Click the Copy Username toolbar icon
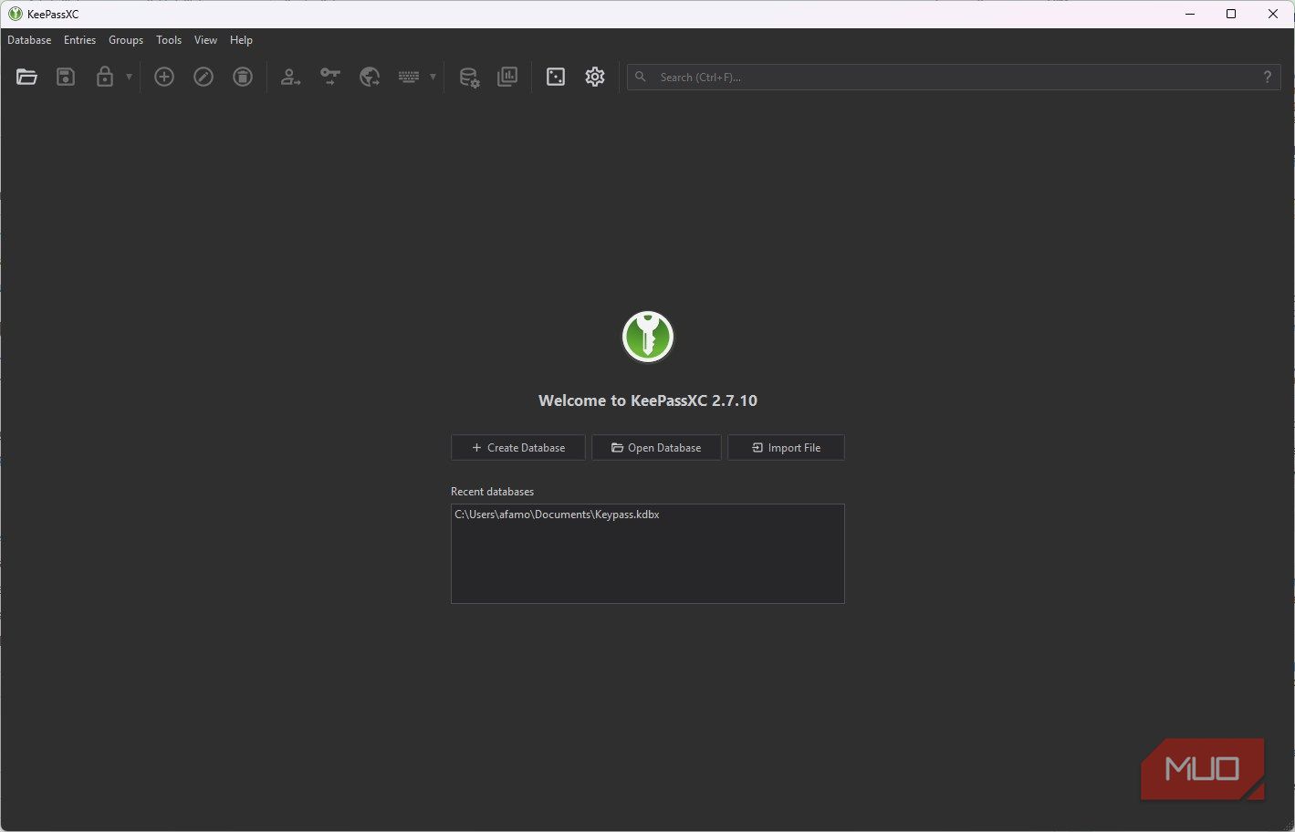1295x832 pixels. (x=290, y=78)
